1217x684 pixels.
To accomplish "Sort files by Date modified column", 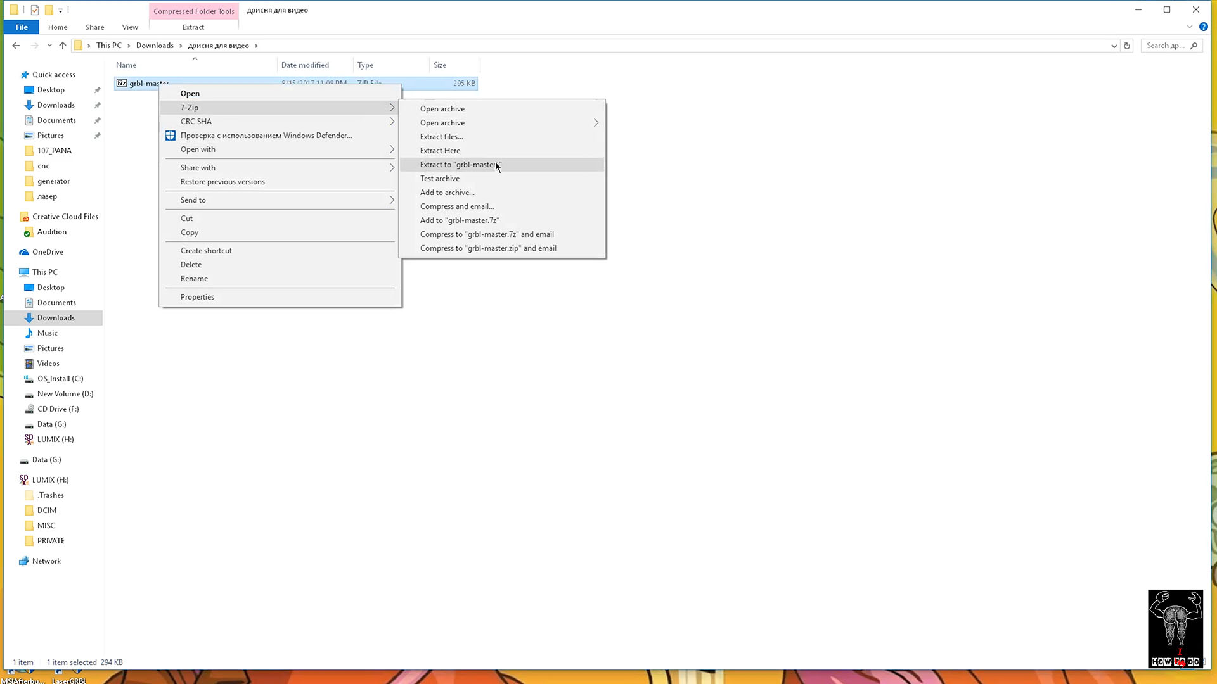I will click(x=305, y=65).
